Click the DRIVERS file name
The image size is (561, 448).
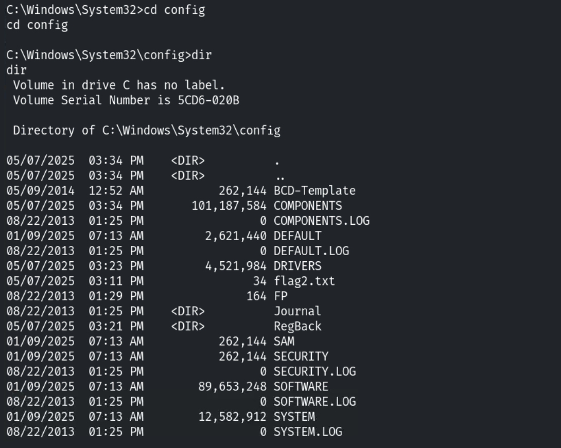click(x=297, y=266)
